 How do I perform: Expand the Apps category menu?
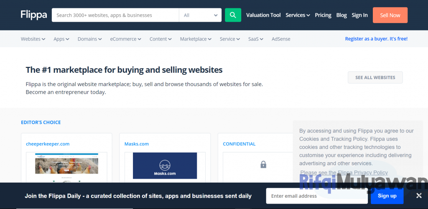[x=61, y=39]
